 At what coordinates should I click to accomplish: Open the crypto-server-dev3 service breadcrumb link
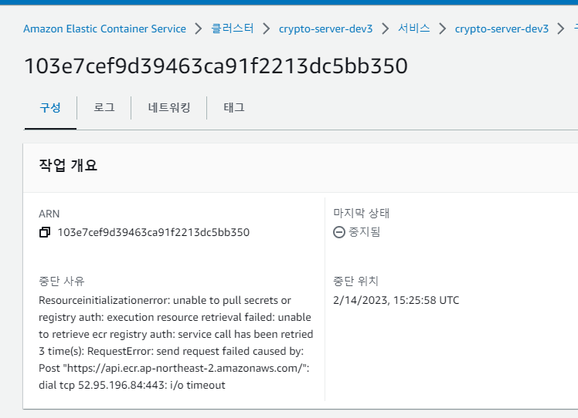pos(501,29)
